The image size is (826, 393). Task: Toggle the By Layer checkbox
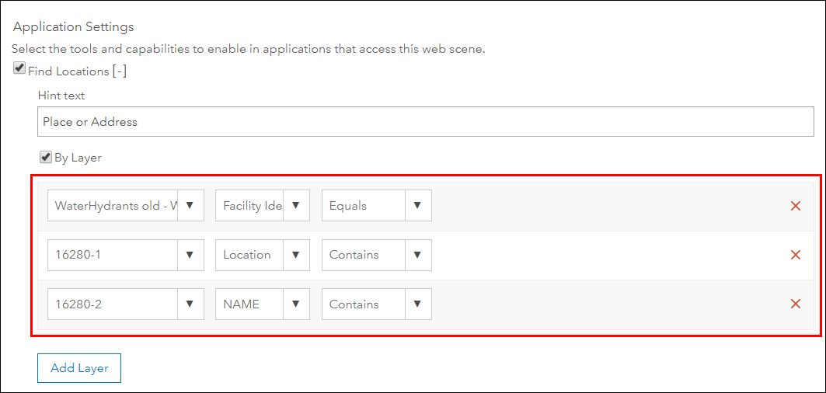[46, 157]
